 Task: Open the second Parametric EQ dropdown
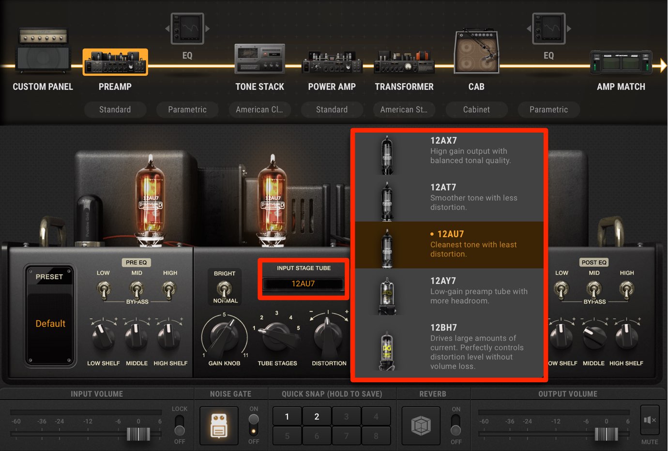[548, 109]
